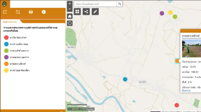Click the blue legend circle
Screen dimensions: 201x112
click(6, 44)
